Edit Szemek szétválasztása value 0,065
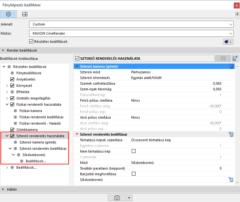Image resolution: width=240 pixels, height=202 pixels. click(x=217, y=83)
